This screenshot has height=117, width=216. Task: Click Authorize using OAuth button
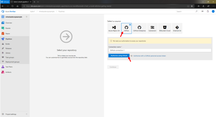119,56
